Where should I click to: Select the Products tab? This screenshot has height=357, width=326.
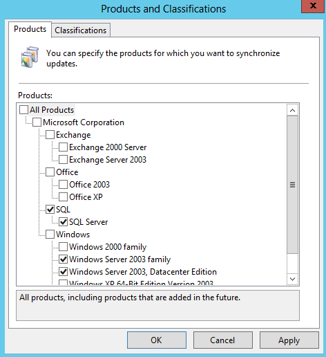30,29
